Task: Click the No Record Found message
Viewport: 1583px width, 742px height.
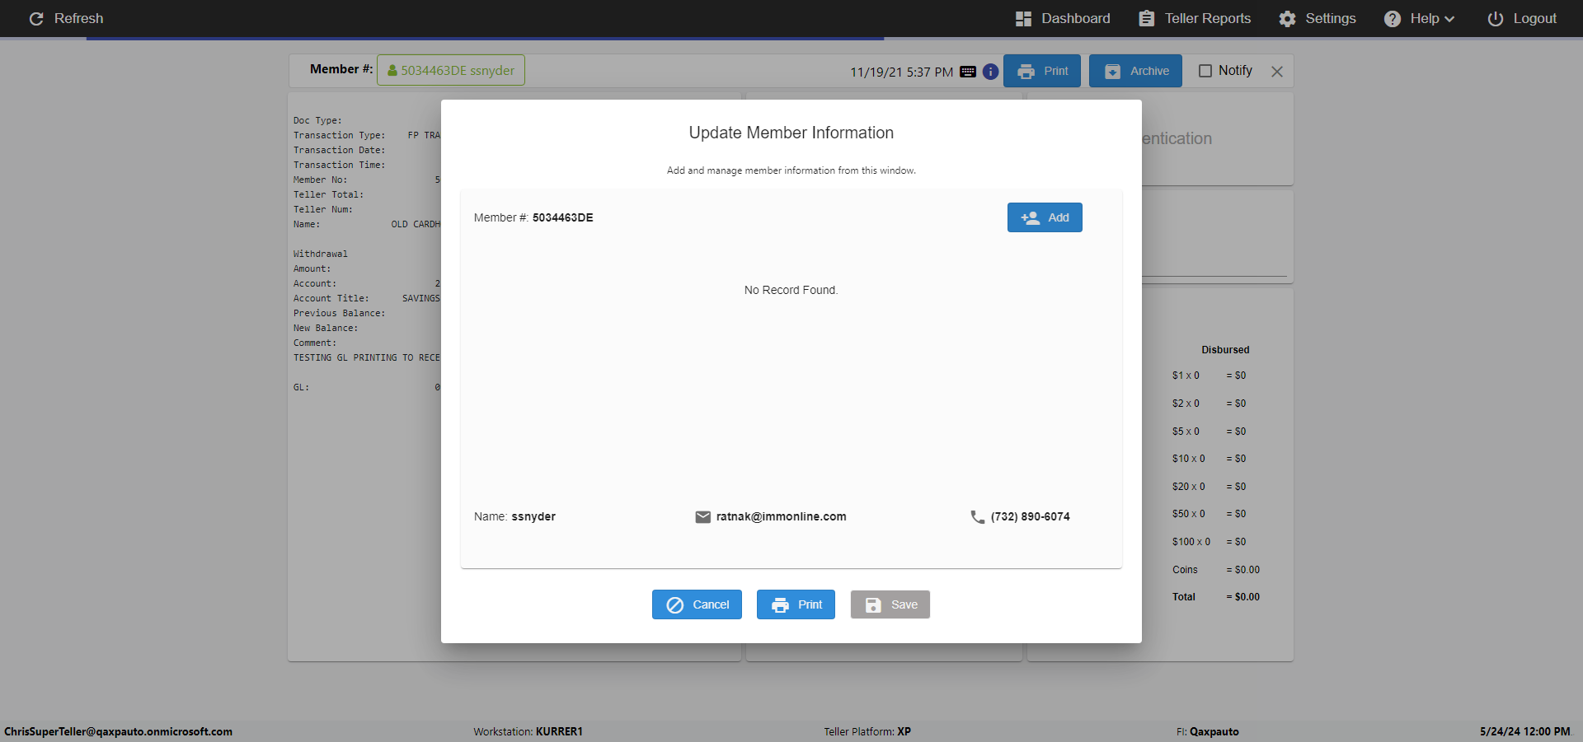Action: pos(791,290)
